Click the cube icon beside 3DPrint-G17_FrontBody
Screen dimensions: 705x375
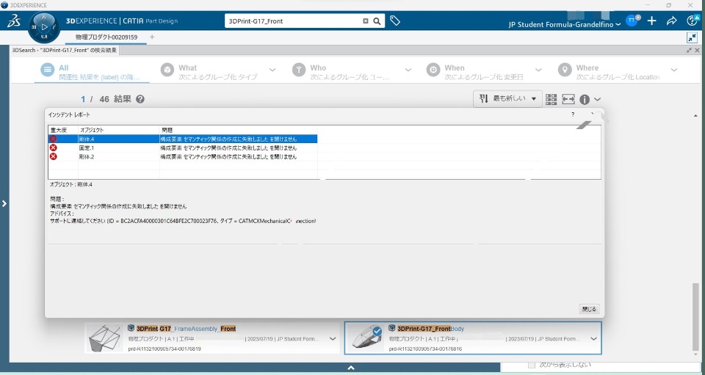coord(392,328)
